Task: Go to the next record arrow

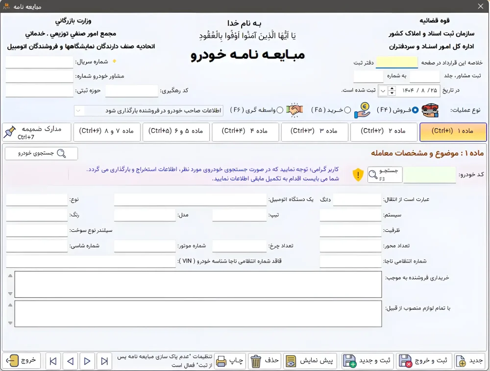Action: [87, 361]
